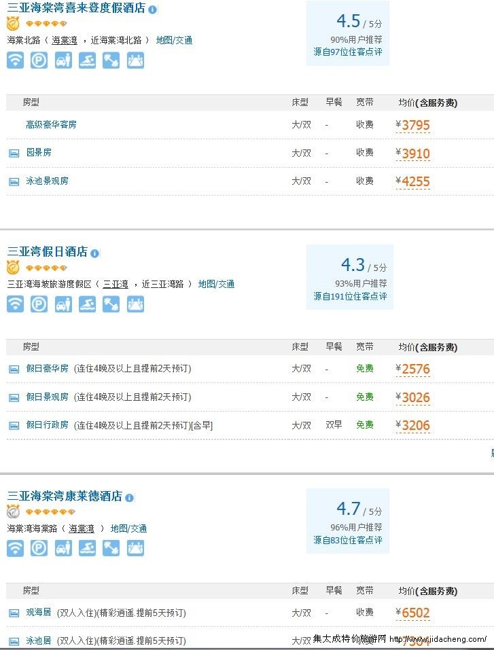Screen dimensions: 494x650
Task: Click the room photo icon beside 假日豪华房
Action: (x=14, y=369)
